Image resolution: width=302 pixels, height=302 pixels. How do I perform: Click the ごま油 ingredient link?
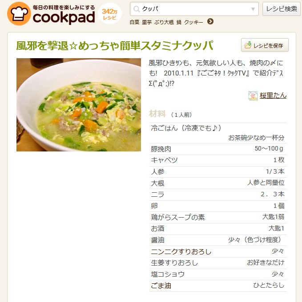(161, 286)
